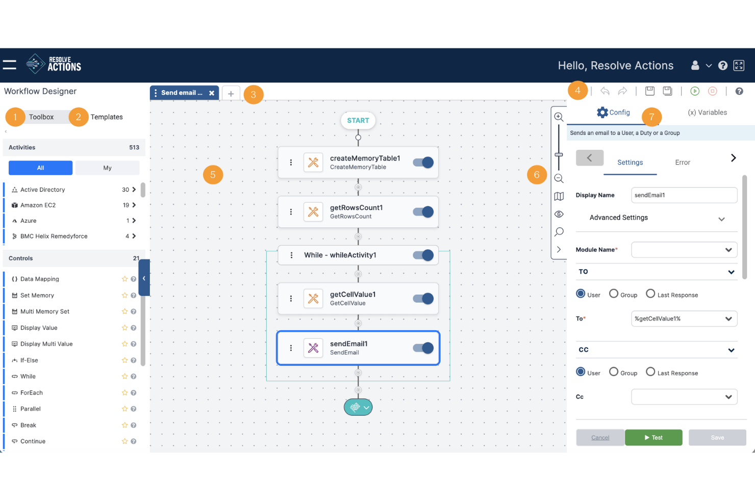This screenshot has width=755, height=503.
Task: Select the Error tab
Action: pyautogui.click(x=683, y=163)
